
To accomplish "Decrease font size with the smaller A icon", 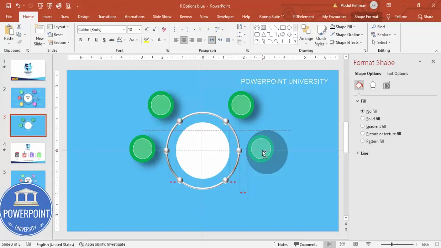I will point(154,30).
